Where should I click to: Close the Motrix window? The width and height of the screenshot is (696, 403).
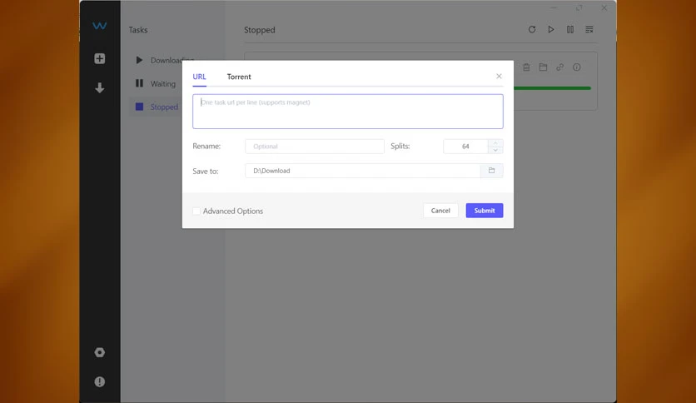(604, 8)
